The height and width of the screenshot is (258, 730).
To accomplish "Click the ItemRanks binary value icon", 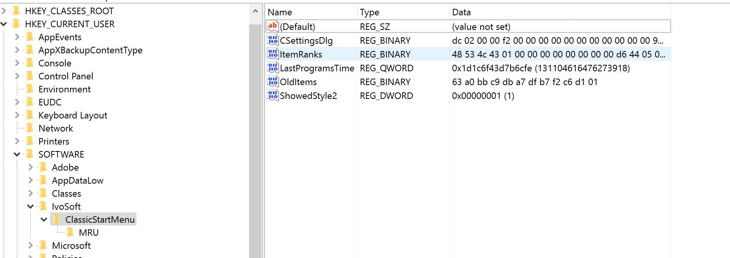I will 273,54.
